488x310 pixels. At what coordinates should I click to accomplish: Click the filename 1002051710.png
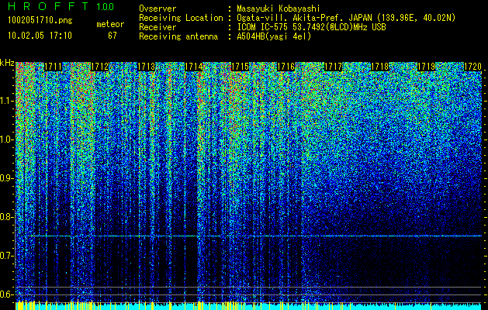pyautogui.click(x=40, y=21)
